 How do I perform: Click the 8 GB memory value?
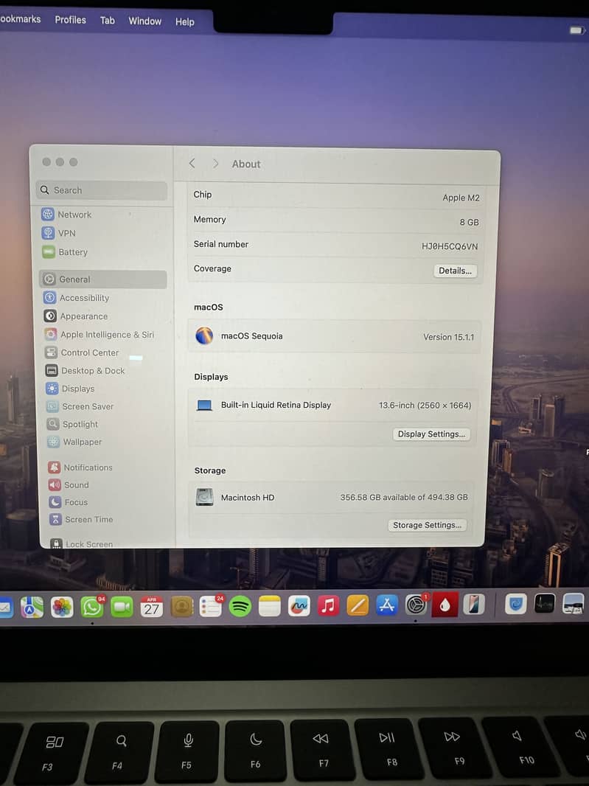coord(469,222)
